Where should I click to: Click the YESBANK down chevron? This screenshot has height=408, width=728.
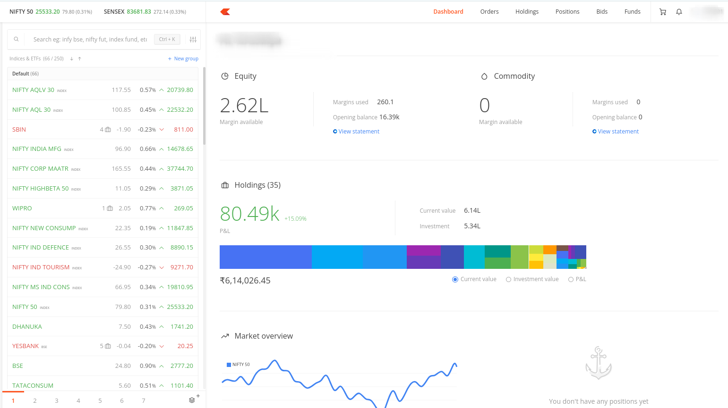click(162, 346)
